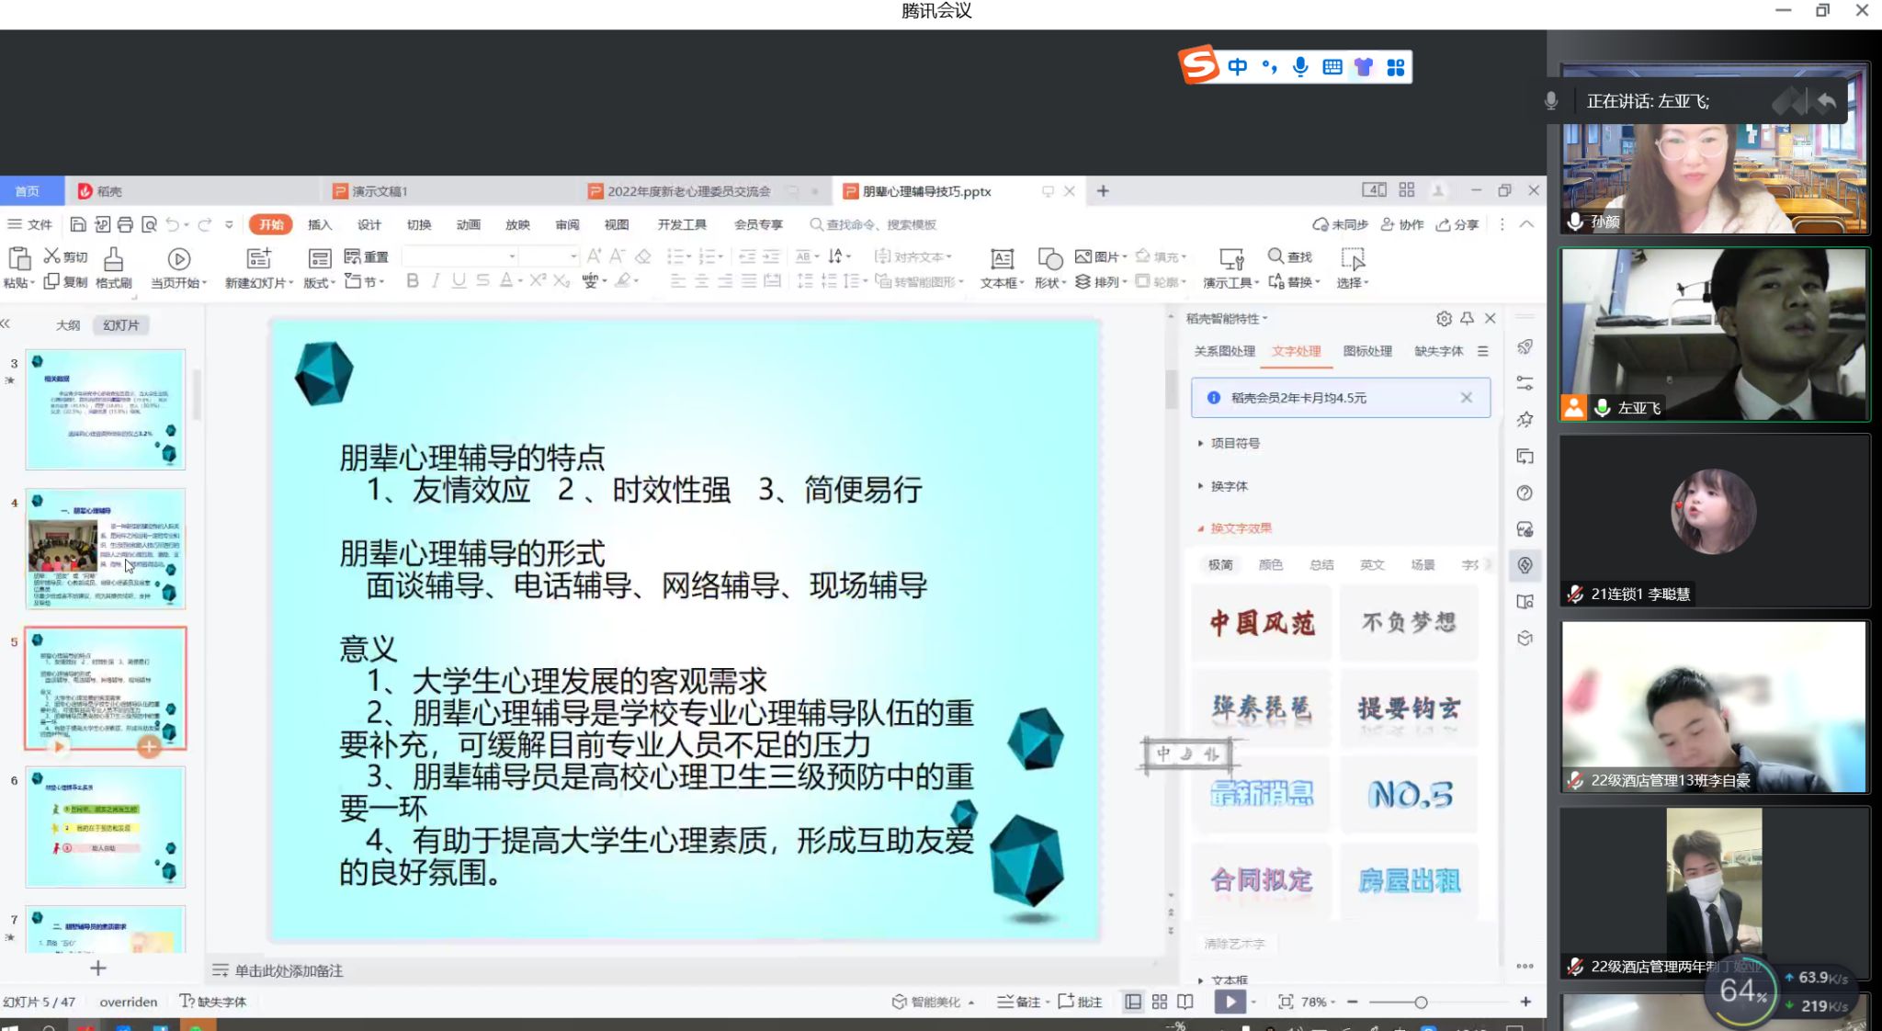Click the Save icon in quick toolbar
This screenshot has width=1882, height=1031.
click(78, 224)
